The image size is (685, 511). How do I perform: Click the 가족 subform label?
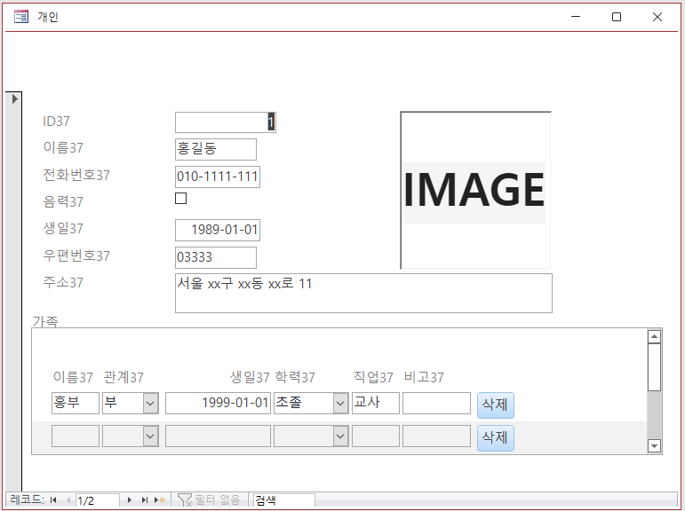45,322
